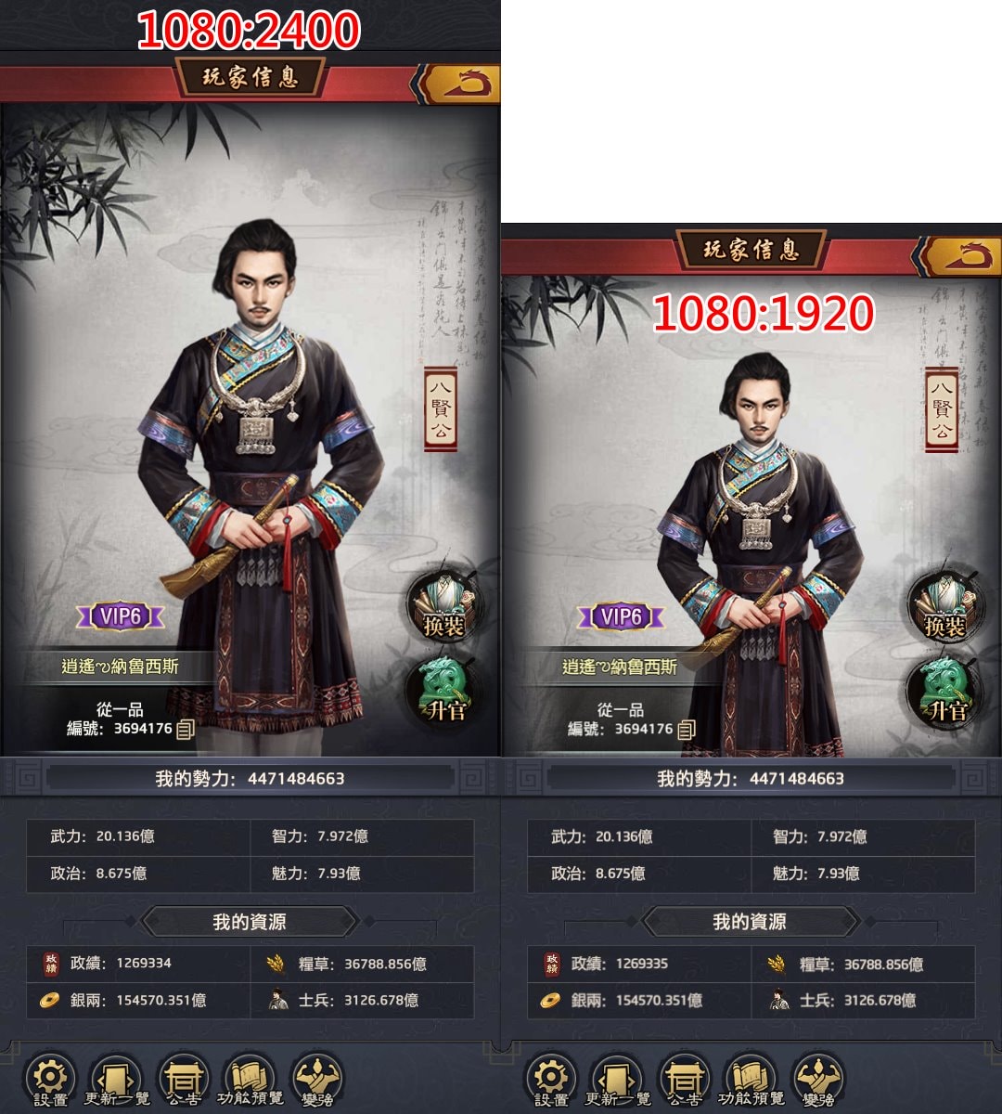
Task: Click 政績 value 1269334
Action: tap(144, 964)
